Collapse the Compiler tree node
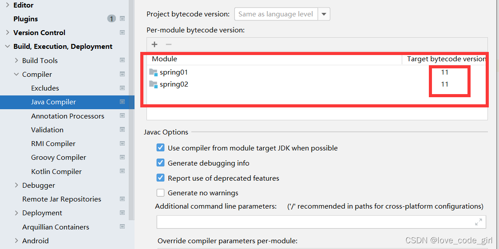 pyautogui.click(x=16, y=75)
